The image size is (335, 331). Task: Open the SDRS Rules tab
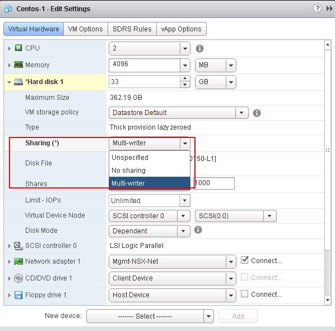point(132,29)
